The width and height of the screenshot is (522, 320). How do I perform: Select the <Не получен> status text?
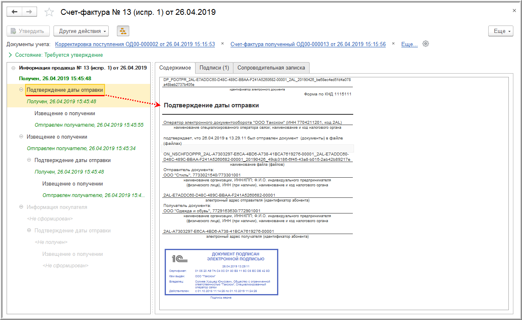(x=51, y=242)
